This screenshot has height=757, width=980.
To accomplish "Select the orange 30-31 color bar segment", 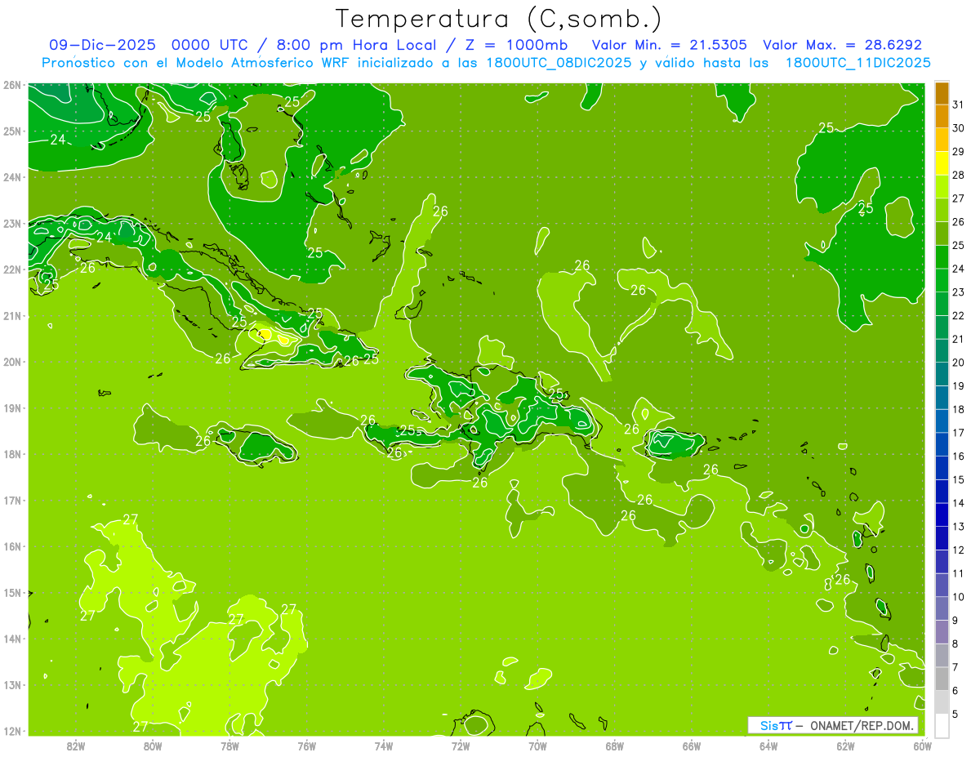I will click(942, 117).
